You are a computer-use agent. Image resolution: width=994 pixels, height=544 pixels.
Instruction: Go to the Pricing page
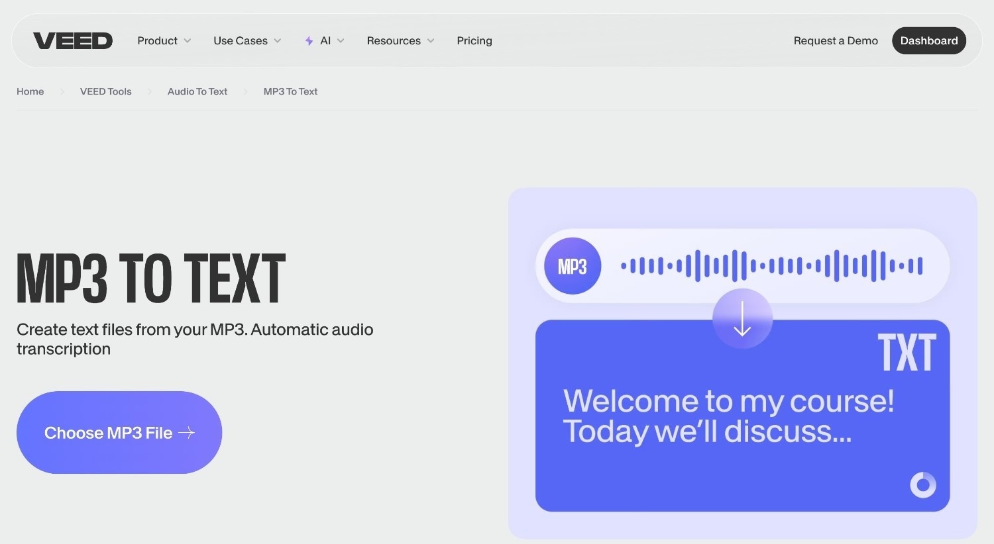474,41
